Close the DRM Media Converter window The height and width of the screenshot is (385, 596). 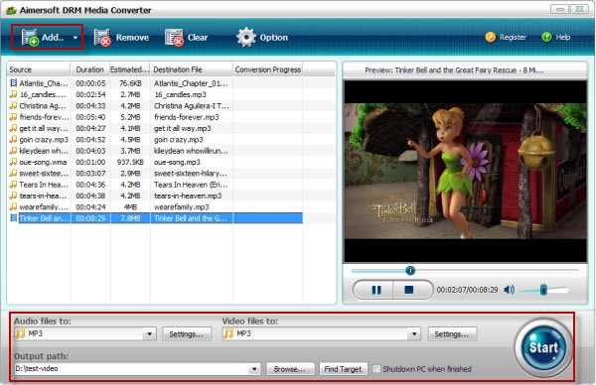(579, 9)
